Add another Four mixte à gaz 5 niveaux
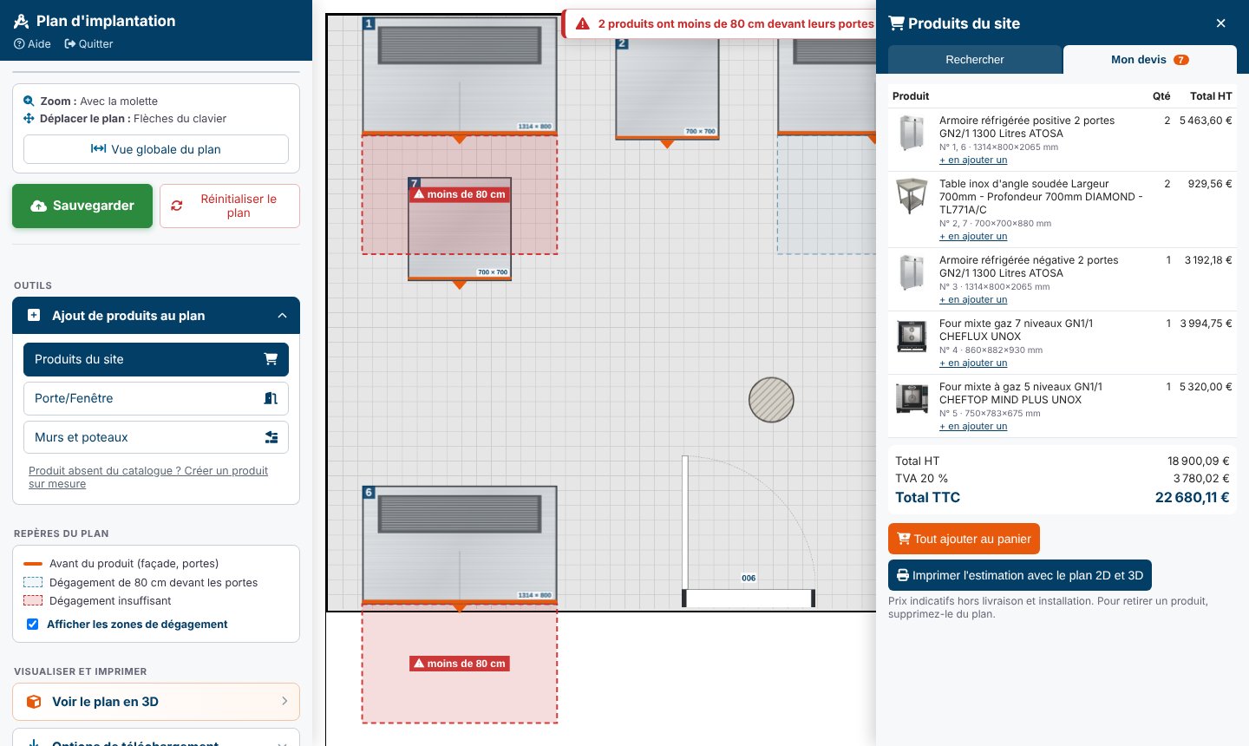This screenshot has height=746, width=1249. 973,427
